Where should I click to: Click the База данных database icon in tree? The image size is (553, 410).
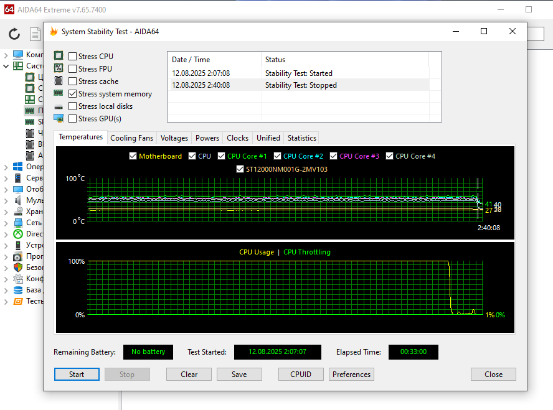click(18, 290)
